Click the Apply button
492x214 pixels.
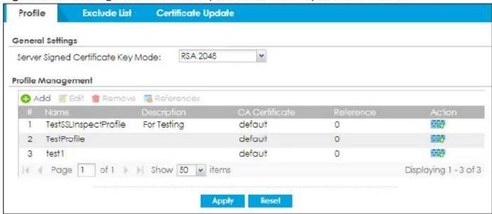click(x=222, y=201)
